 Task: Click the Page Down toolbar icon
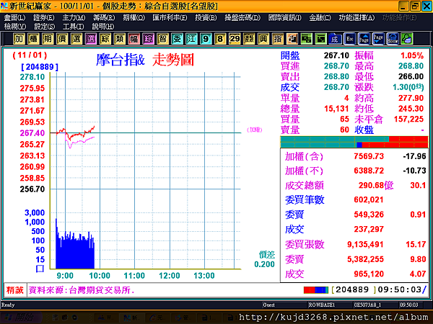tap(378, 39)
